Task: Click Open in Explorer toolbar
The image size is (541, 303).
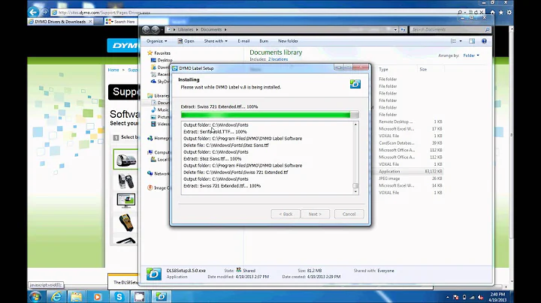Action: [x=186, y=41]
